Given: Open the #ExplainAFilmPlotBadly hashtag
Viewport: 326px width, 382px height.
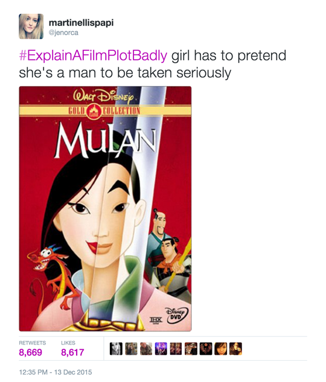Looking at the screenshot, I should coord(93,56).
